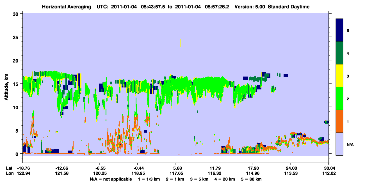
Task: Click the 'Lon' row label
Action: tap(9, 173)
